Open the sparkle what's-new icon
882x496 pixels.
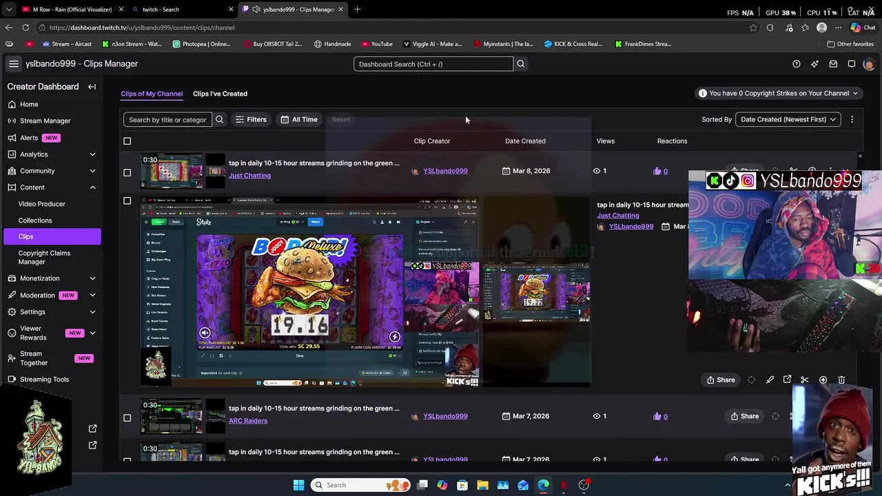pyautogui.click(x=814, y=64)
